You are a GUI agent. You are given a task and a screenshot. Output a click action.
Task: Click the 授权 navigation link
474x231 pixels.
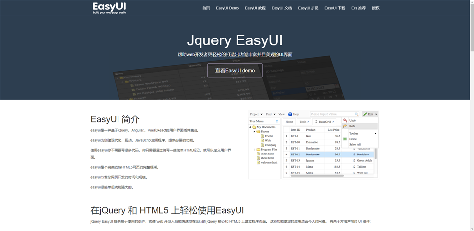pos(375,8)
